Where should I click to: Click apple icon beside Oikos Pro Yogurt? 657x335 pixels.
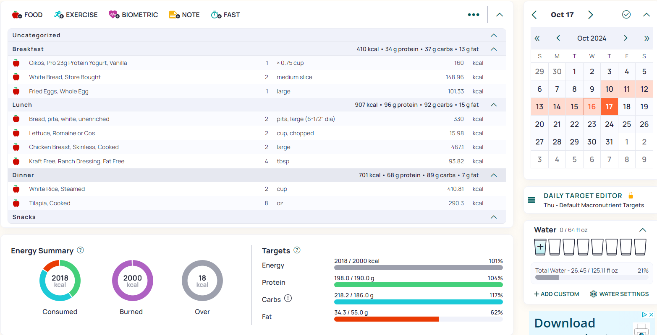pos(16,63)
